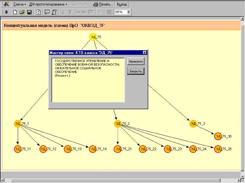Select node ЭД_75_3
Screen dimensions: 245x183
[x=193, y=124]
